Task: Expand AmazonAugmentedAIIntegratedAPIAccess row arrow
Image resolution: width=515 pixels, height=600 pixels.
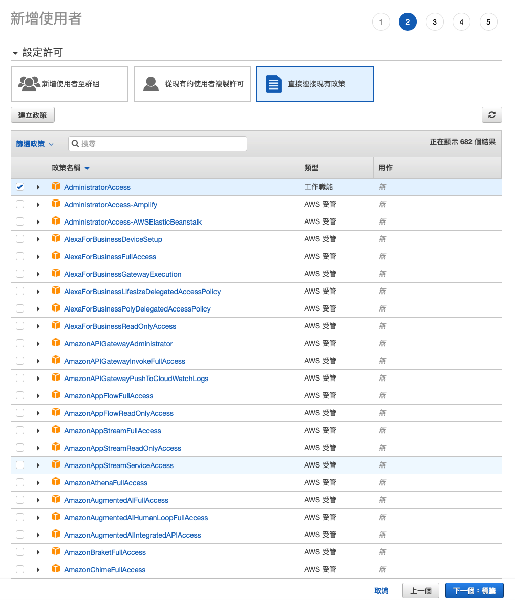Action: pyautogui.click(x=38, y=535)
